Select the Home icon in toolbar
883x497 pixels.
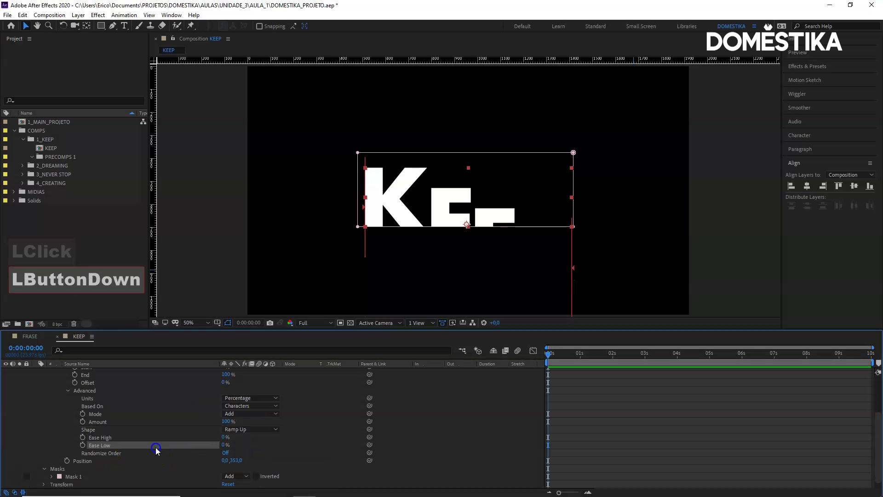click(11, 26)
